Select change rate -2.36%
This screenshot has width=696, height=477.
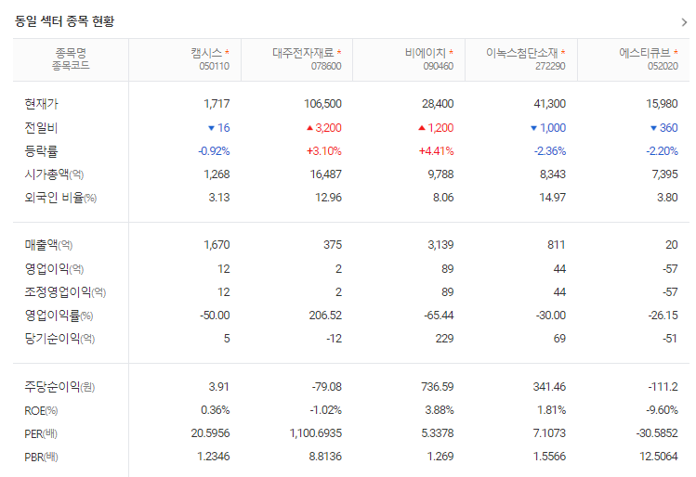click(549, 151)
